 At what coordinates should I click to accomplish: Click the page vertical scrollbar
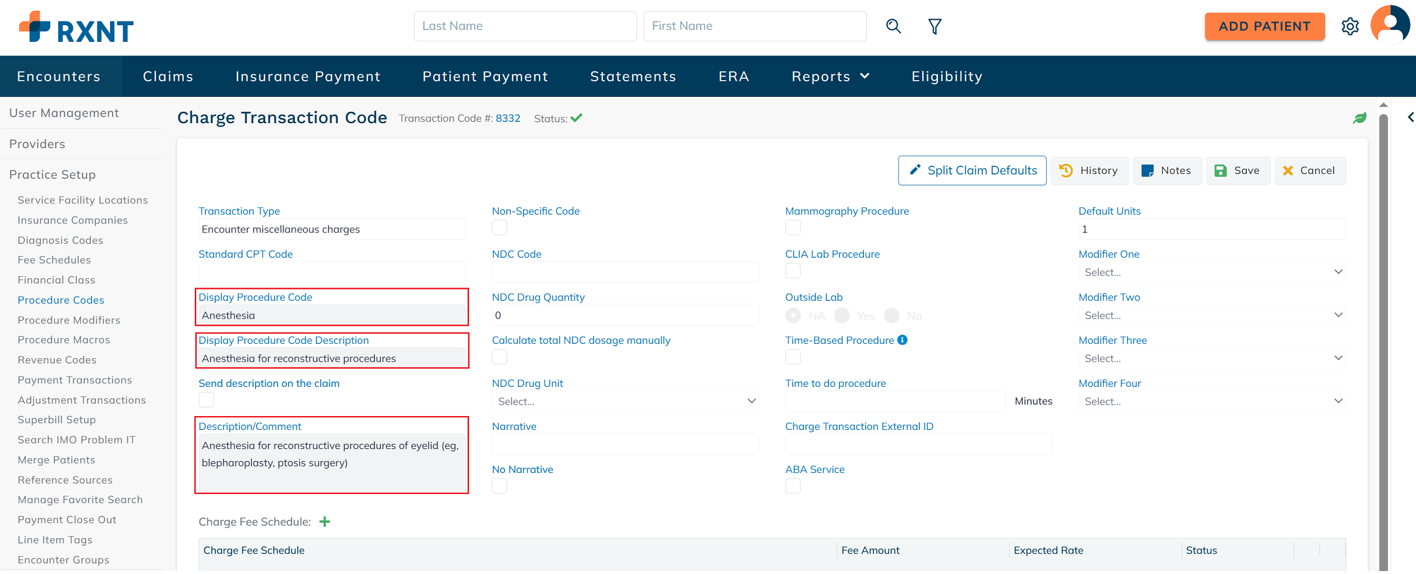tap(1383, 335)
